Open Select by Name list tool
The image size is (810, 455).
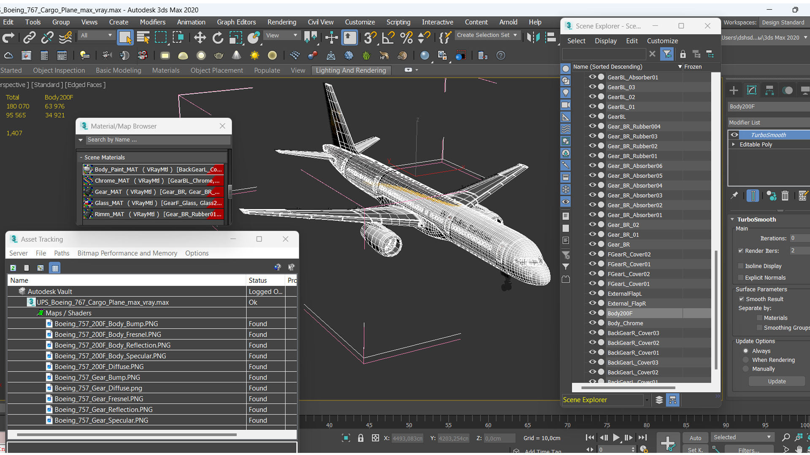coord(143,38)
